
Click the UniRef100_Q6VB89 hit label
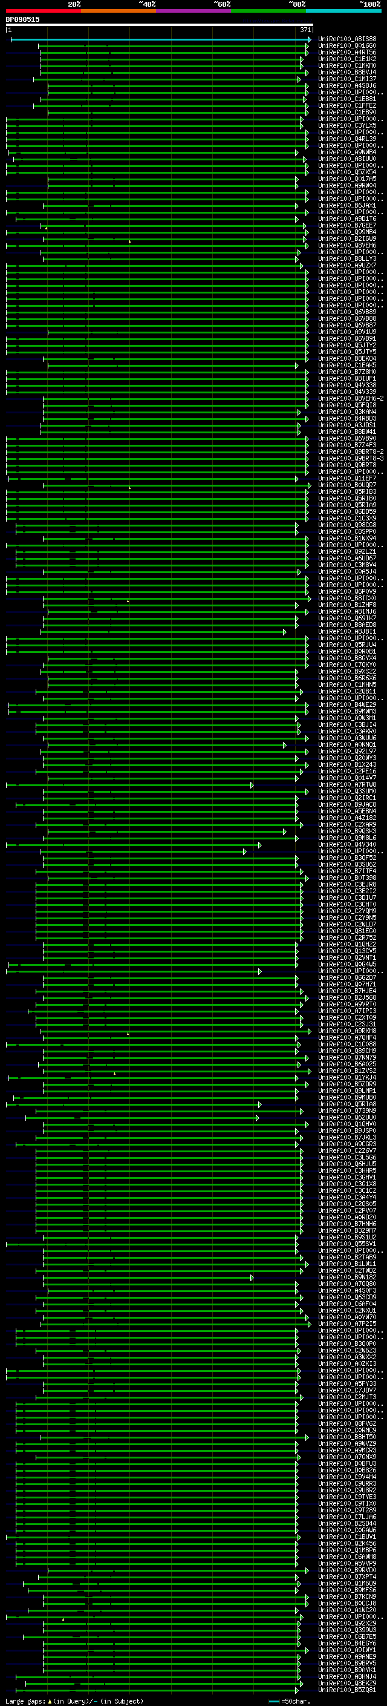347,312
